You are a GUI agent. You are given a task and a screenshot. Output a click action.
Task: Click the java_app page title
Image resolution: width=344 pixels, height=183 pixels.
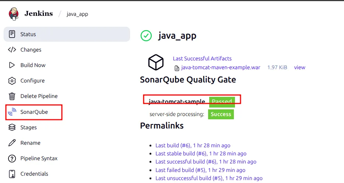tap(177, 36)
